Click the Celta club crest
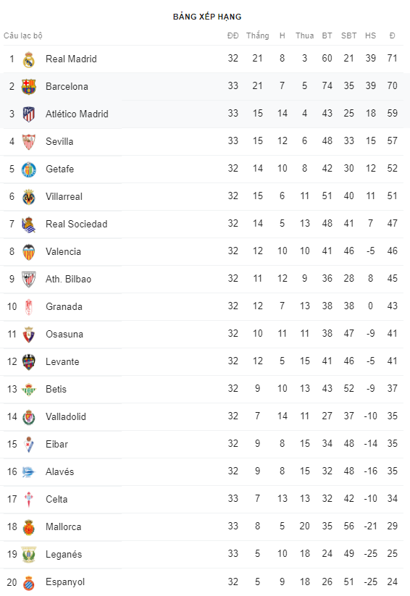 28,500
